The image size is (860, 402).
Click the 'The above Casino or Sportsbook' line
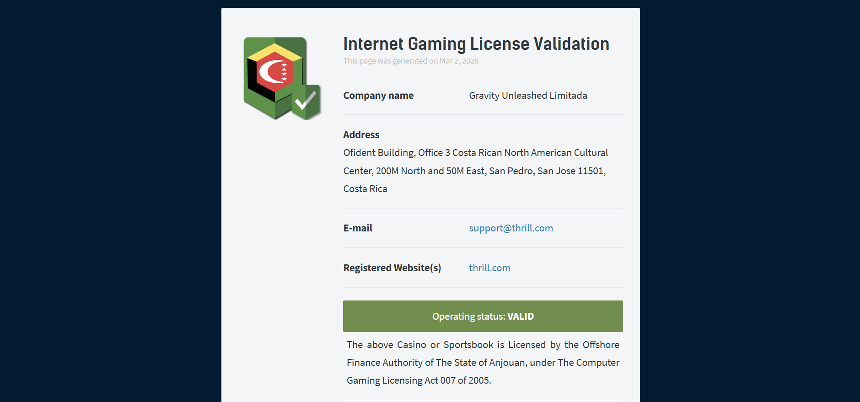pos(483,345)
